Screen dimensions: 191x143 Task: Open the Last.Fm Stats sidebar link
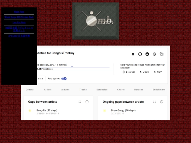tap(19, 23)
